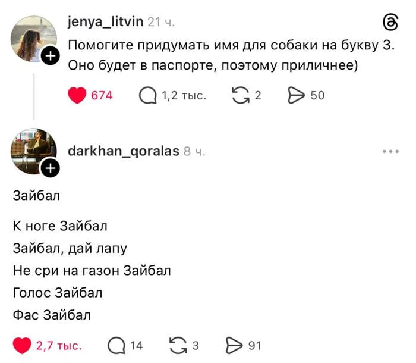Follow jenya_litvin using the plus badge
416x363 pixels.
pos(52,56)
